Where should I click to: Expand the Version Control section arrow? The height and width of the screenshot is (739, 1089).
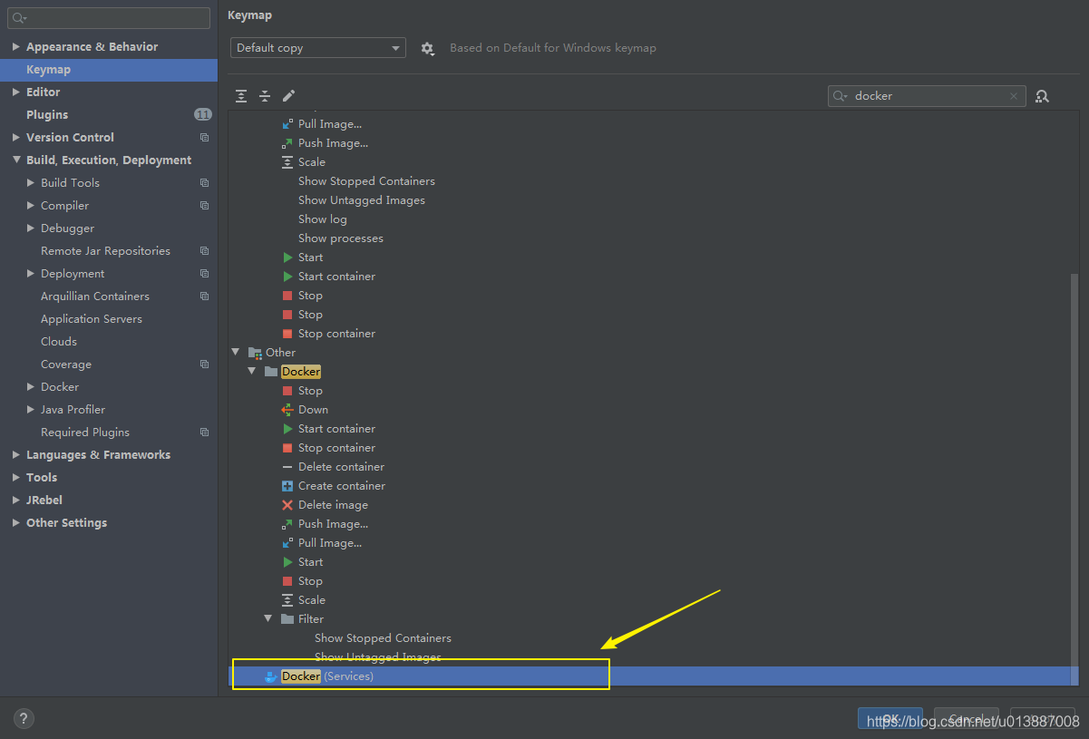pyautogui.click(x=16, y=138)
